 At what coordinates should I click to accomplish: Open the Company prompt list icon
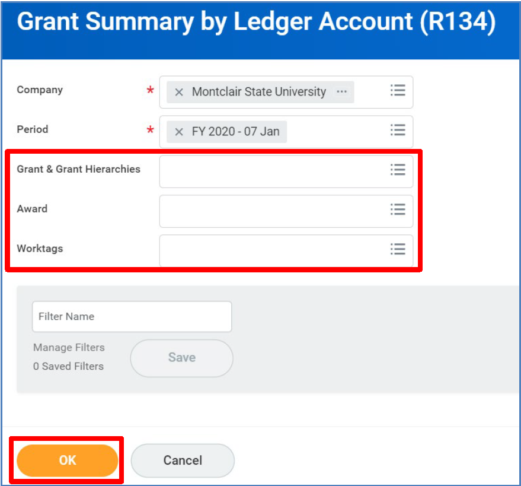click(397, 91)
